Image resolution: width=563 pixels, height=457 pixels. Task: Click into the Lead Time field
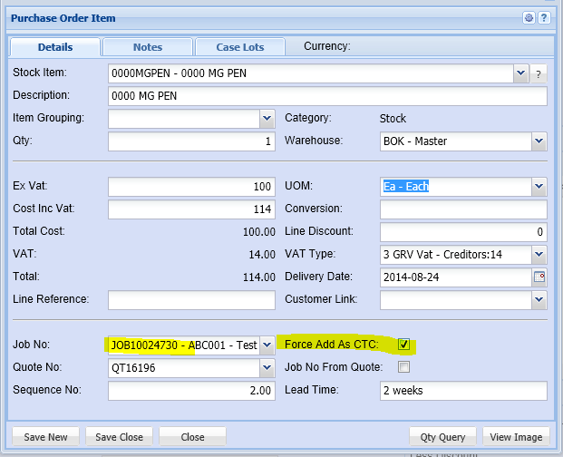pyautogui.click(x=462, y=391)
